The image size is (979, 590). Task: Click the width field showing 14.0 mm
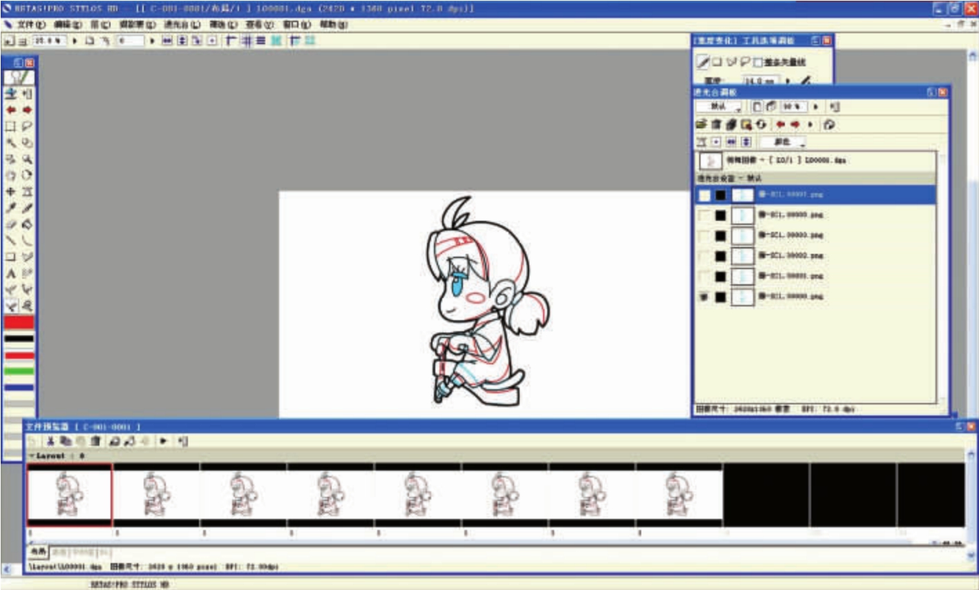[x=761, y=81]
